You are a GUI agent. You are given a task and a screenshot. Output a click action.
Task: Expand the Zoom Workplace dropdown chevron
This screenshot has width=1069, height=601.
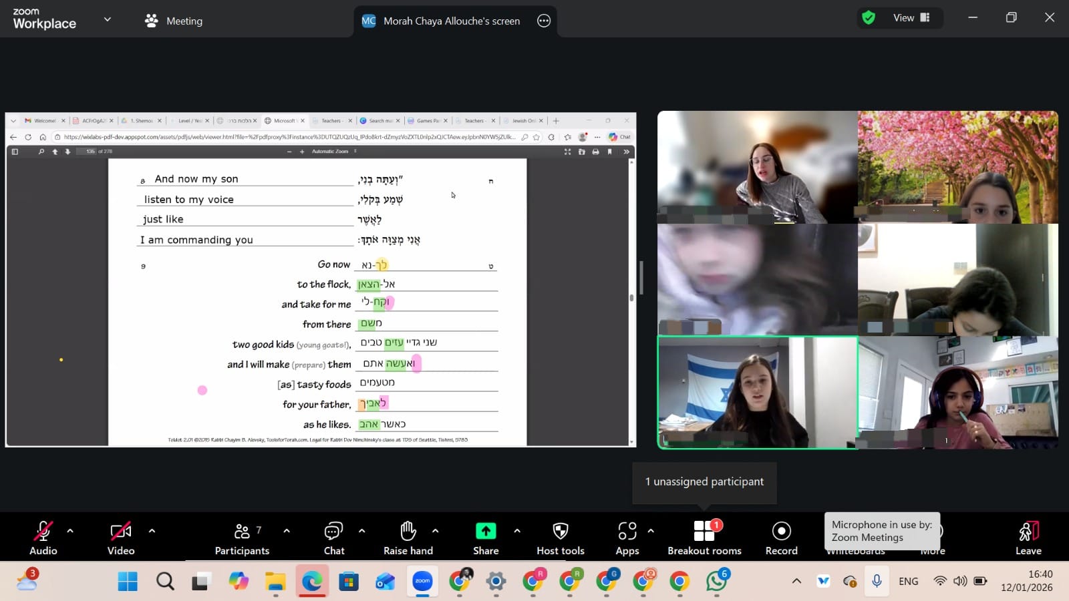point(107,19)
